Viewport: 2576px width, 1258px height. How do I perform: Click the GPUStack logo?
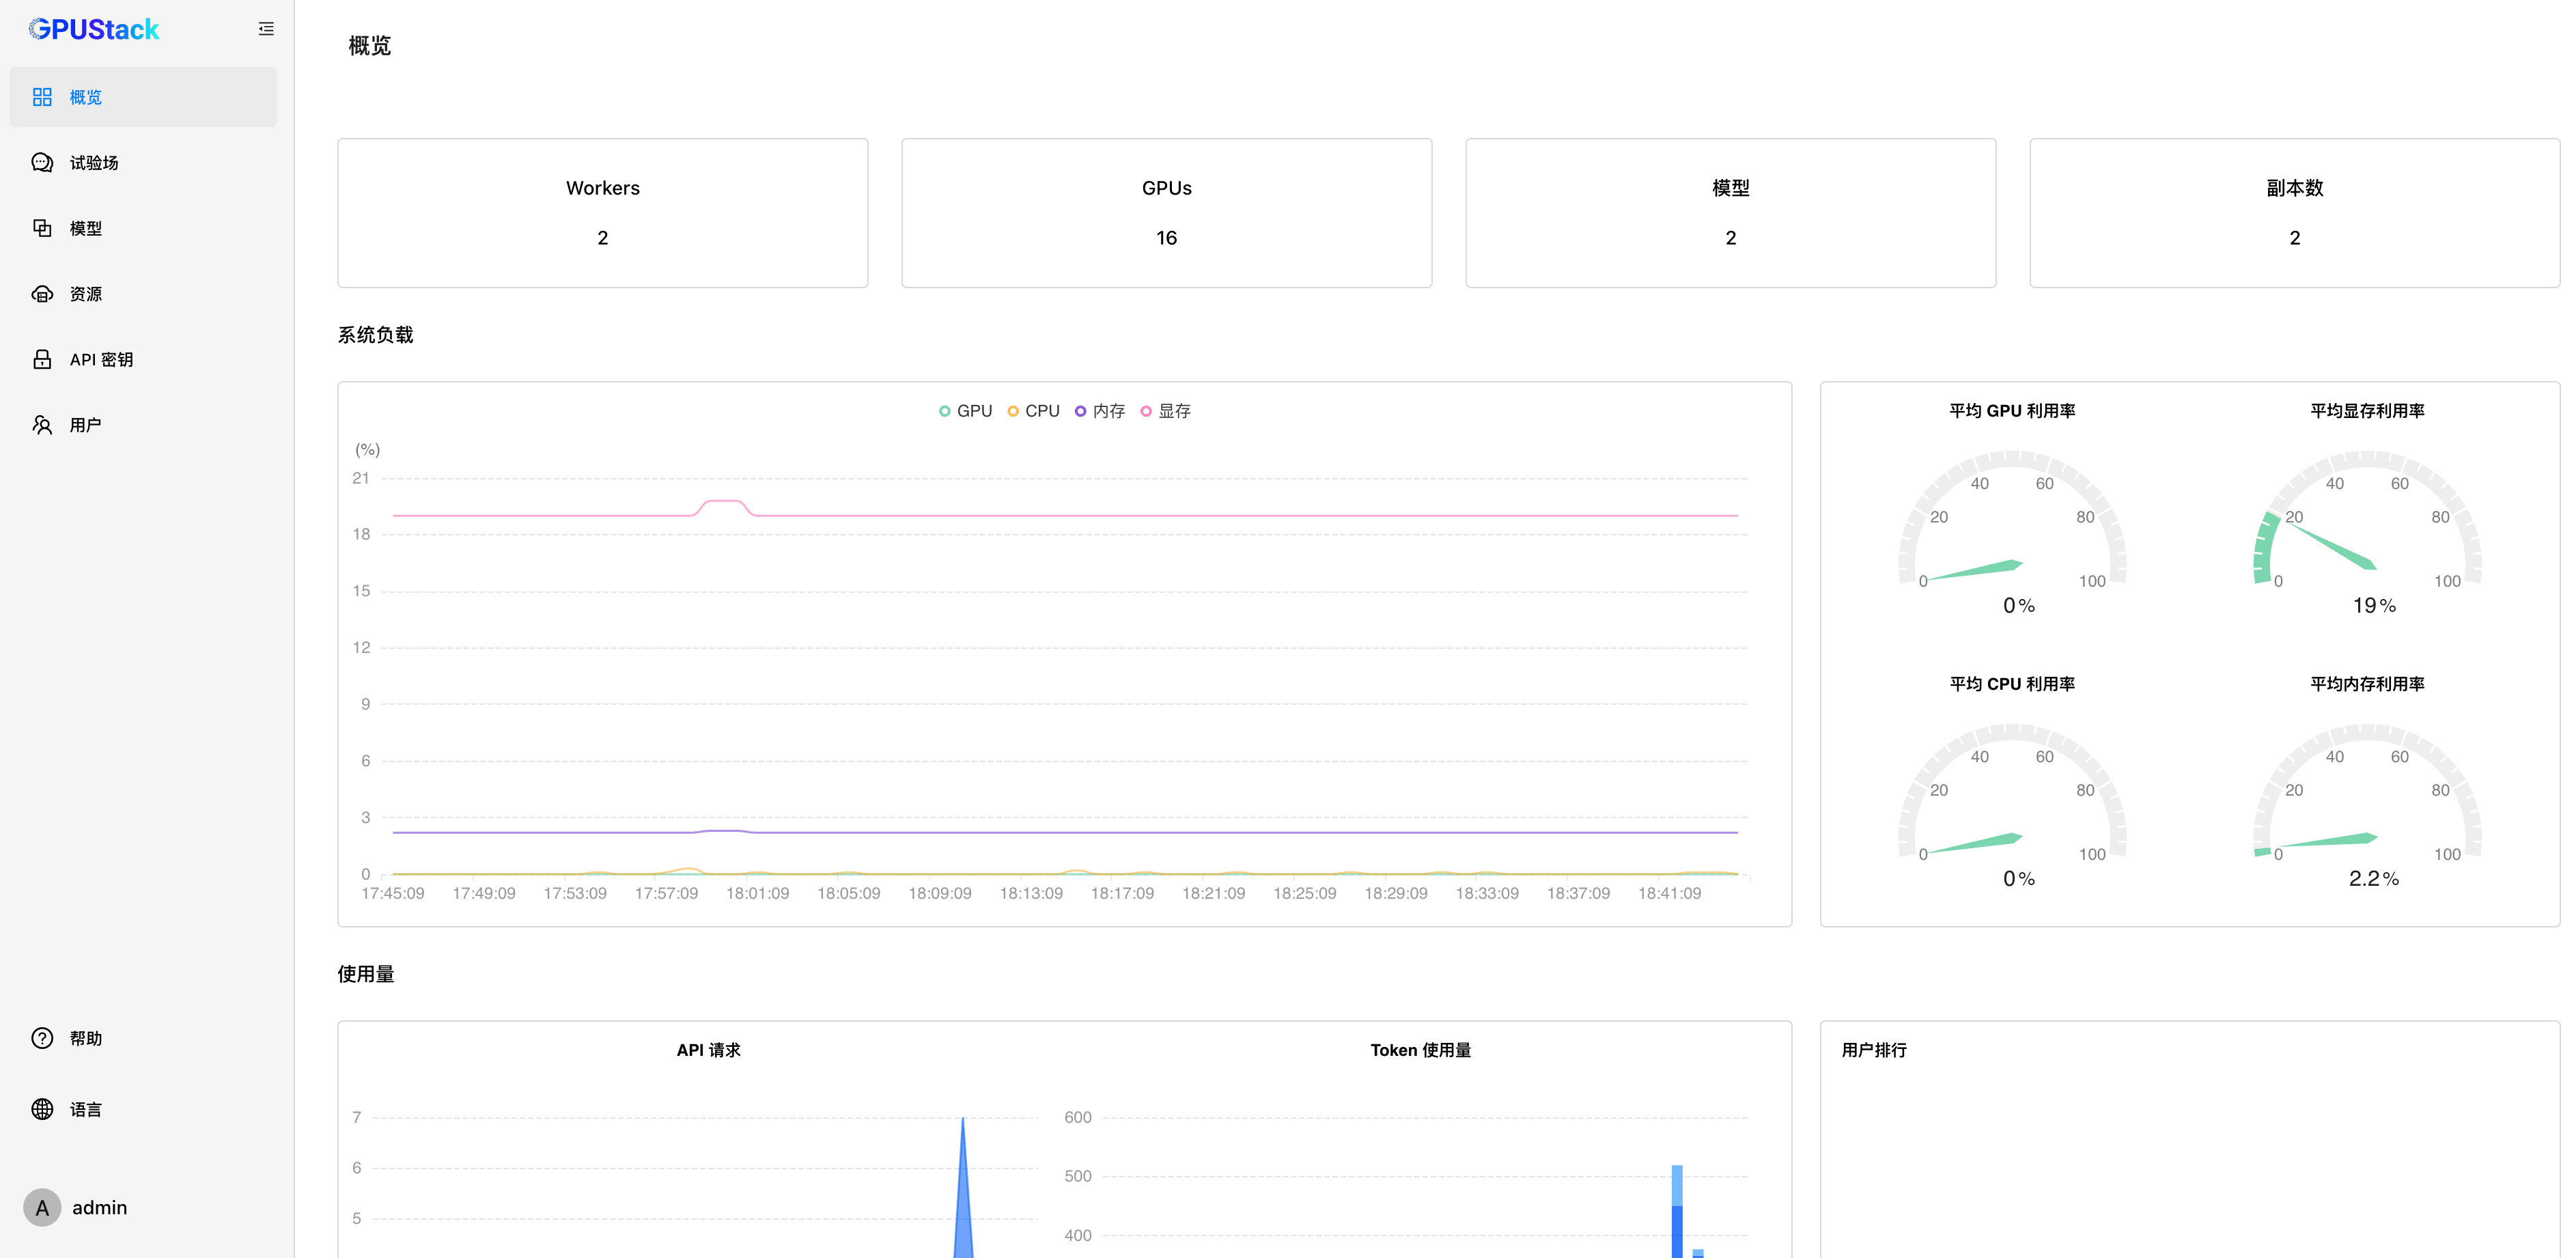pos(94,29)
